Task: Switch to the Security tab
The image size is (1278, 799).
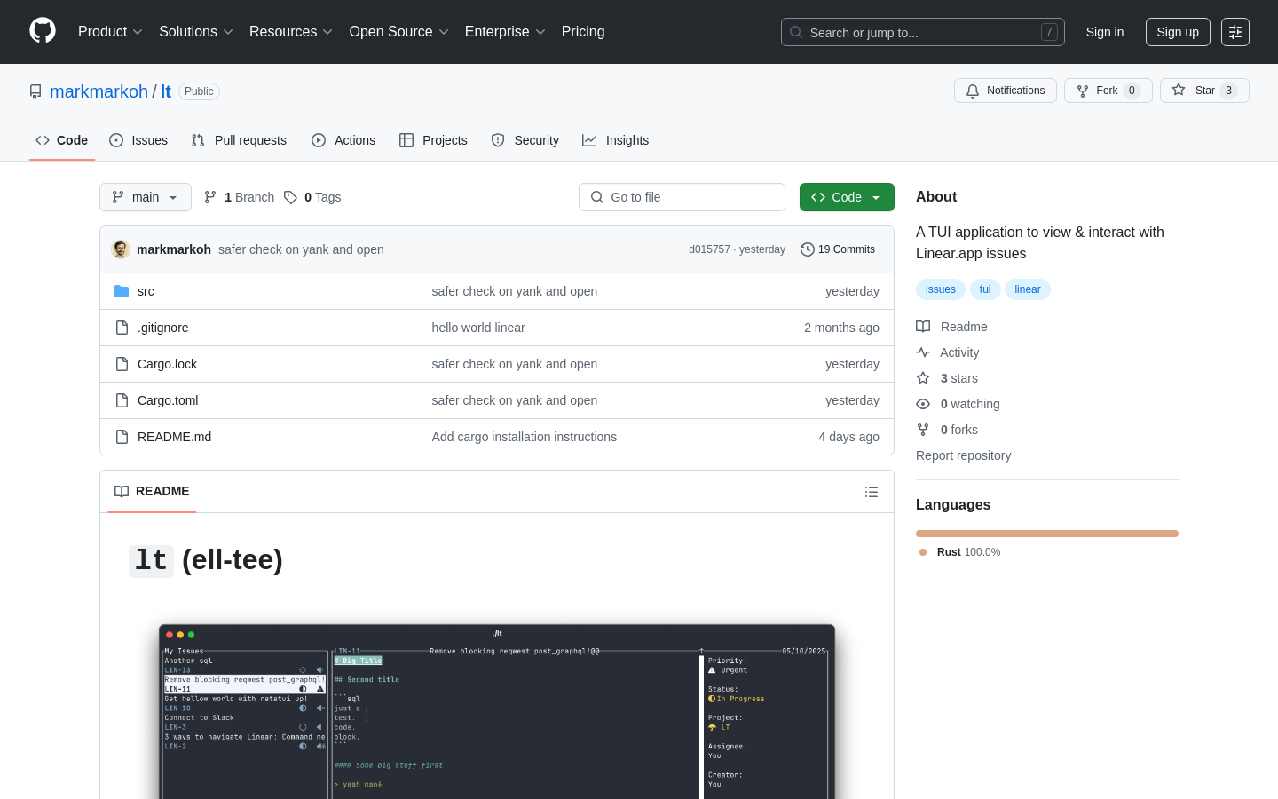Action: [525, 140]
